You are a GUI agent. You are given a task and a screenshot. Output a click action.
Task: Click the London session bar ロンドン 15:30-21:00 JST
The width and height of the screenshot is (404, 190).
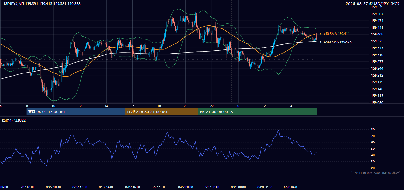tap(162, 112)
